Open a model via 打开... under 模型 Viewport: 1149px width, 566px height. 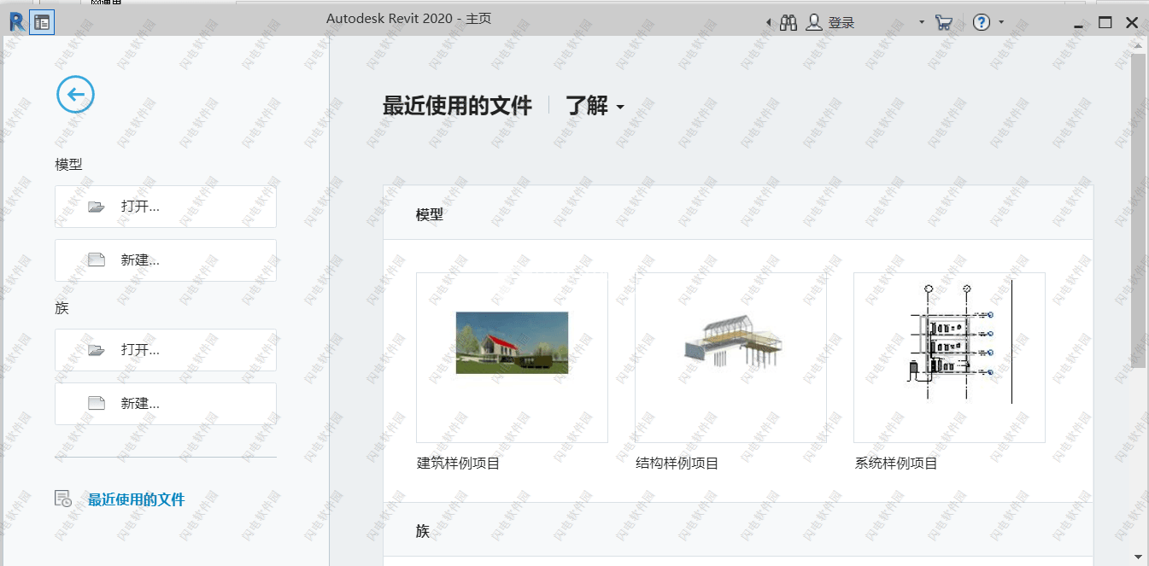(x=166, y=207)
